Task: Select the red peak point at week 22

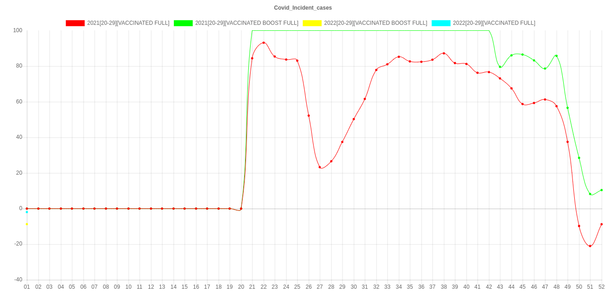Action: tap(263, 43)
